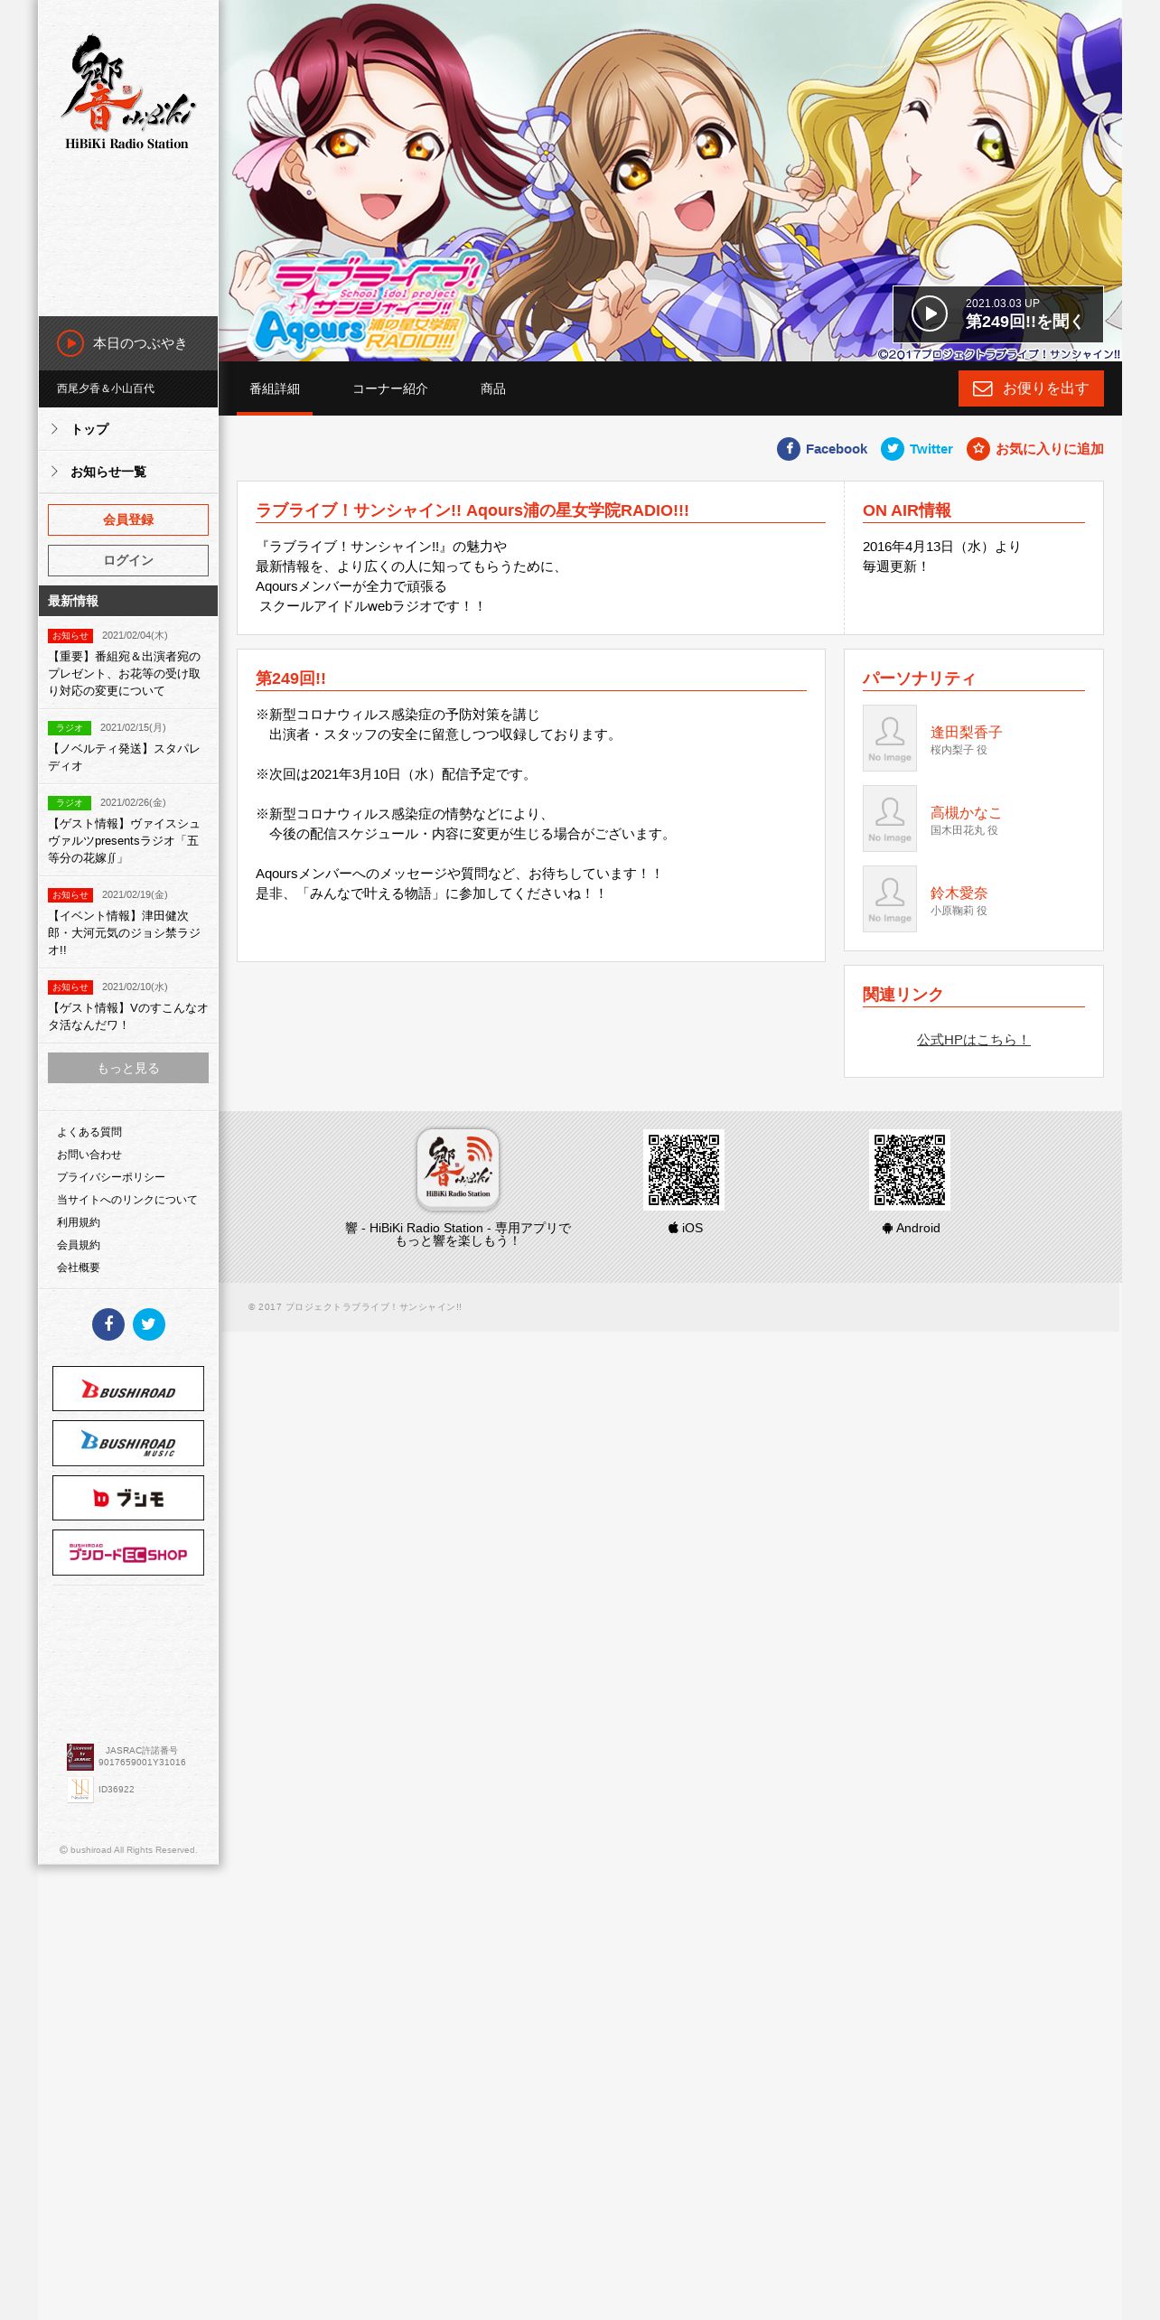Screen dimensions: 1160x2320
Task: Open よくある質問 link
Action: point(89,1132)
